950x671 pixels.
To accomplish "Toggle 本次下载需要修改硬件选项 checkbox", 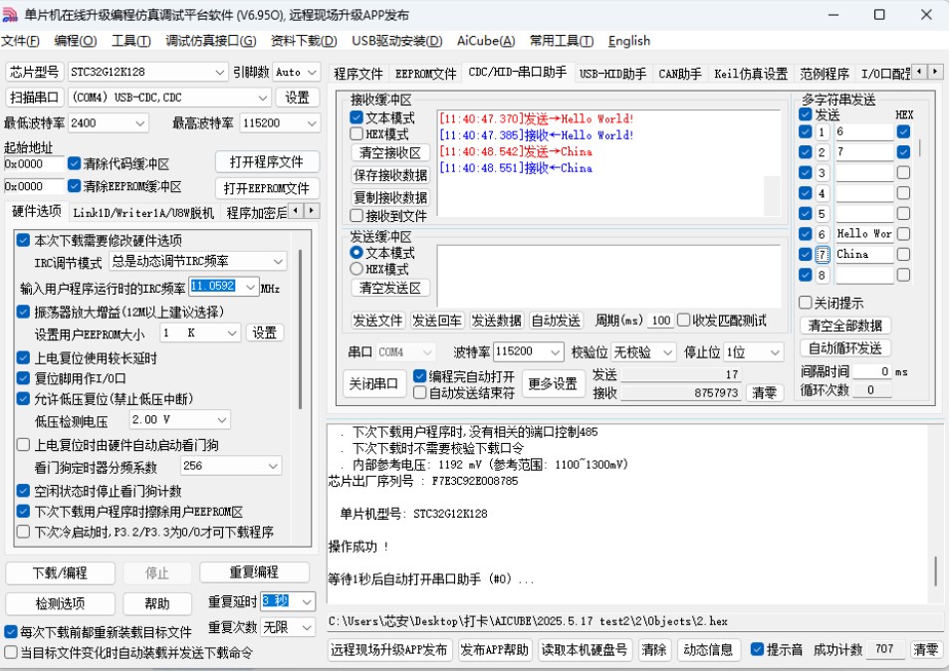I will click(x=23, y=240).
